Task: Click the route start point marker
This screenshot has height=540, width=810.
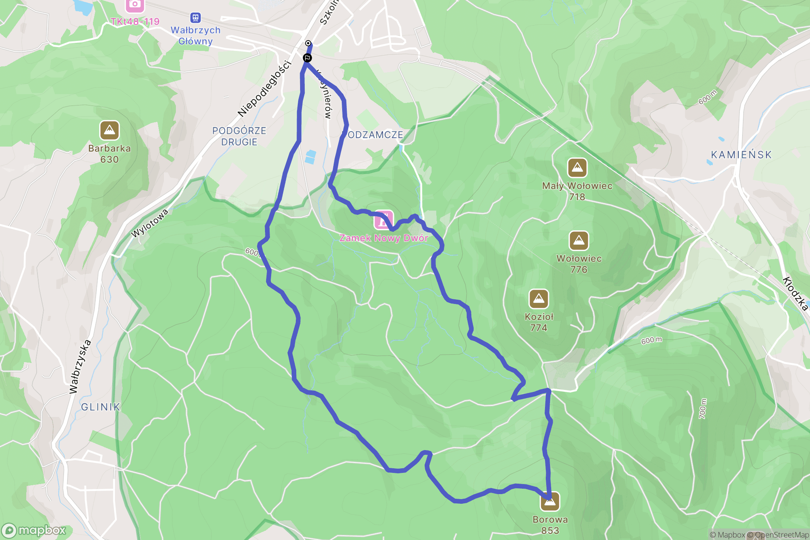Action: pos(308,43)
